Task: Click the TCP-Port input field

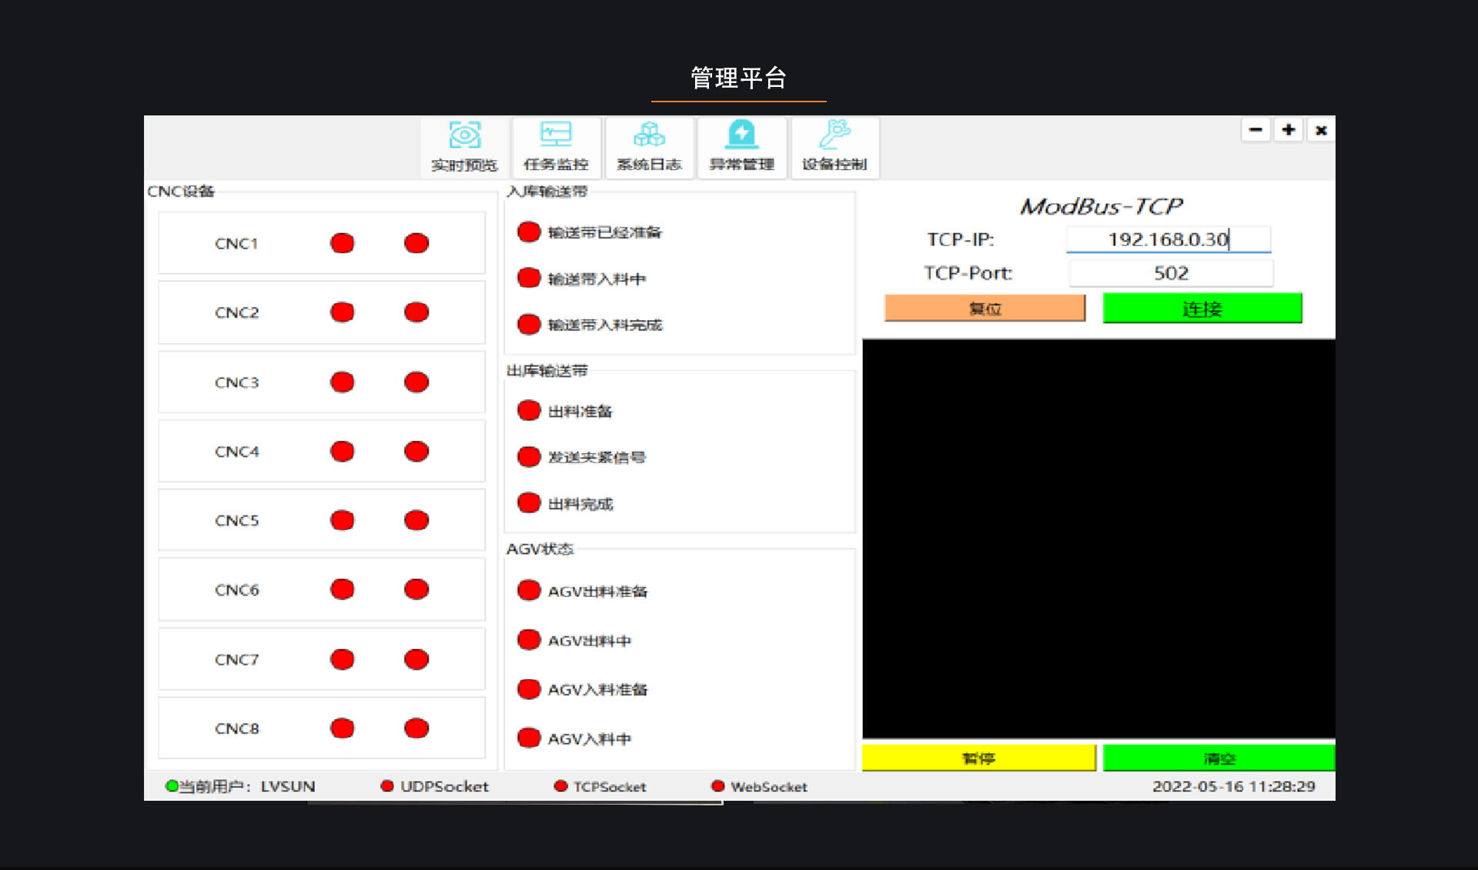Action: tap(1170, 273)
